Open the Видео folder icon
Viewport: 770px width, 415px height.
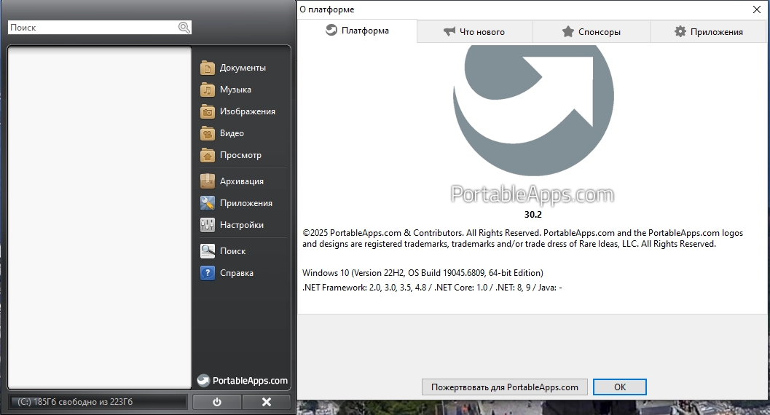point(208,133)
